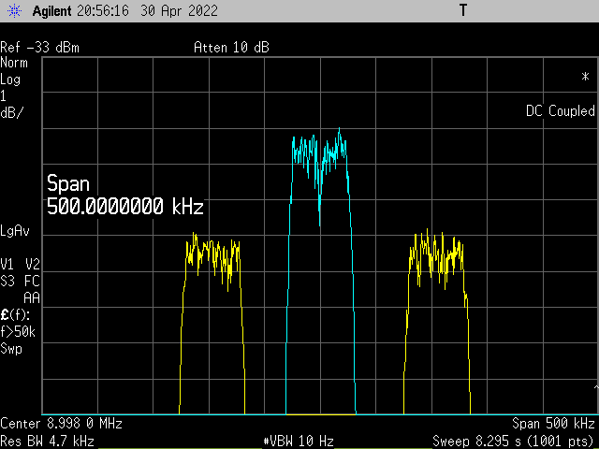Image resolution: width=599 pixels, height=449 pixels.
Task: Click the FC annotation
Action: coord(32,282)
